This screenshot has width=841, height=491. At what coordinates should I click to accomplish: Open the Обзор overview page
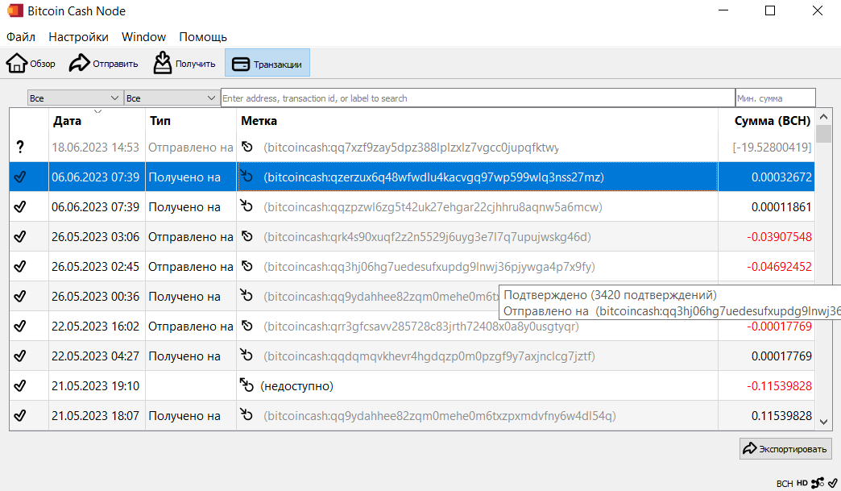31,64
